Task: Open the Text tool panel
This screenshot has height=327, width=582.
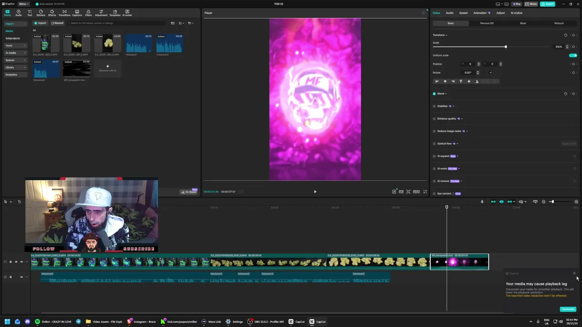Action: pyautogui.click(x=30, y=13)
